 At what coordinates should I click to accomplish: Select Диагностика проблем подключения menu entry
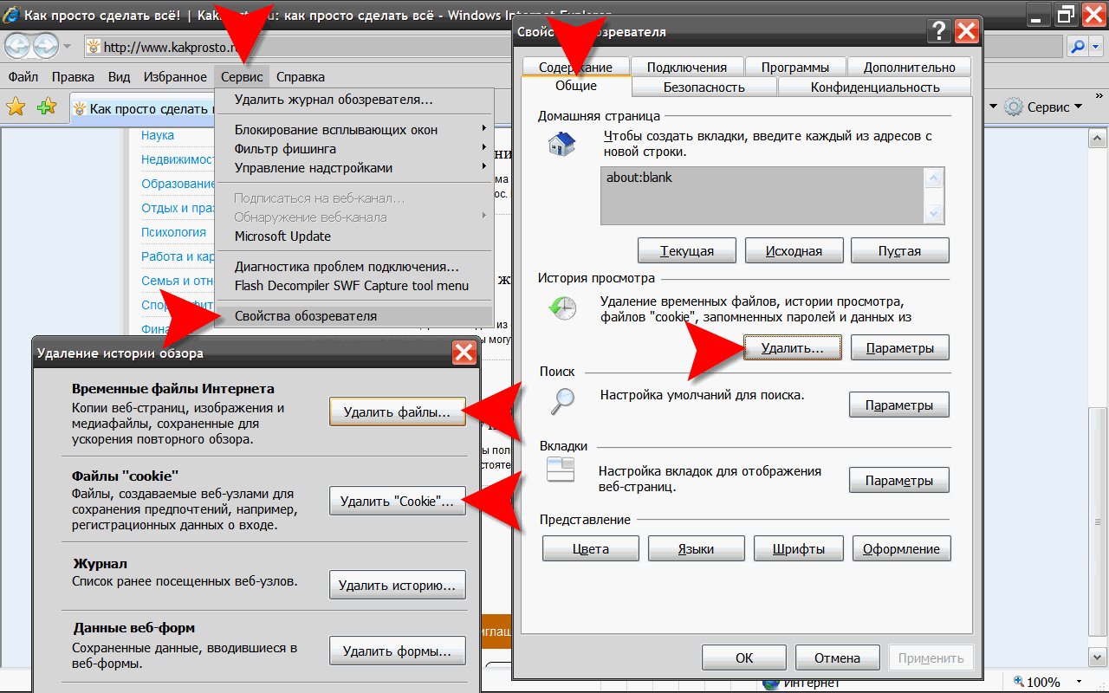point(353,267)
